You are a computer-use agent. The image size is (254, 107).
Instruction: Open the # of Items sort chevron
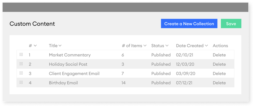[x=145, y=46]
